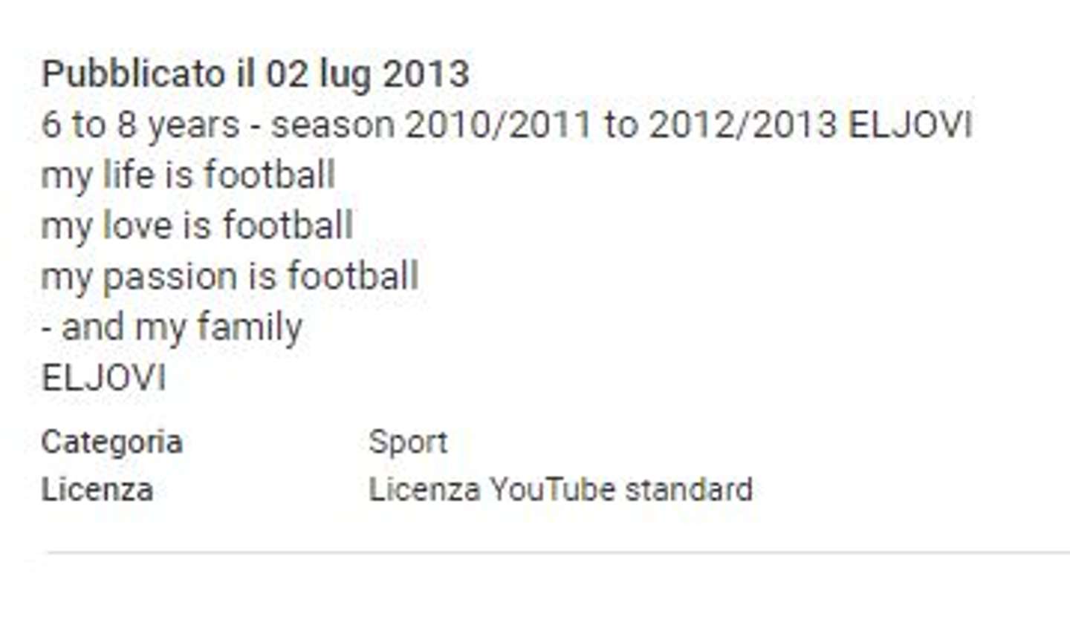Click the Categoria label
Viewport: 1070px width, 628px height.
112,443
